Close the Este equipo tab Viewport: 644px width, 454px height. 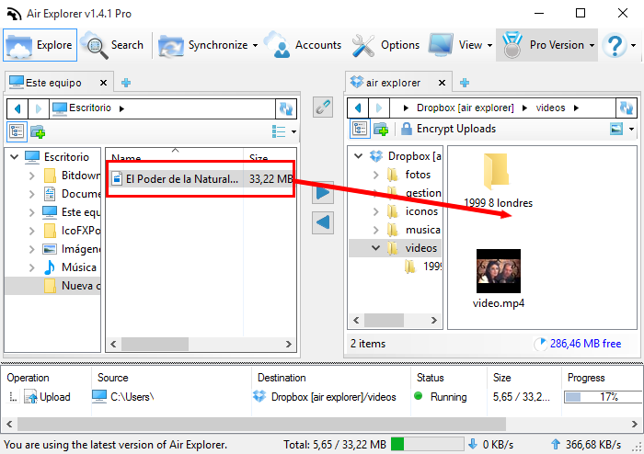pyautogui.click(x=103, y=83)
